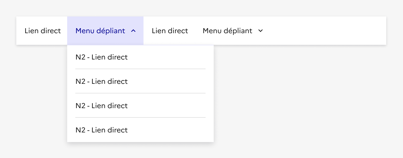Click the "N2" prefix of the first submenu entry
Viewport: 403px width, 158px height.
tap(80, 57)
